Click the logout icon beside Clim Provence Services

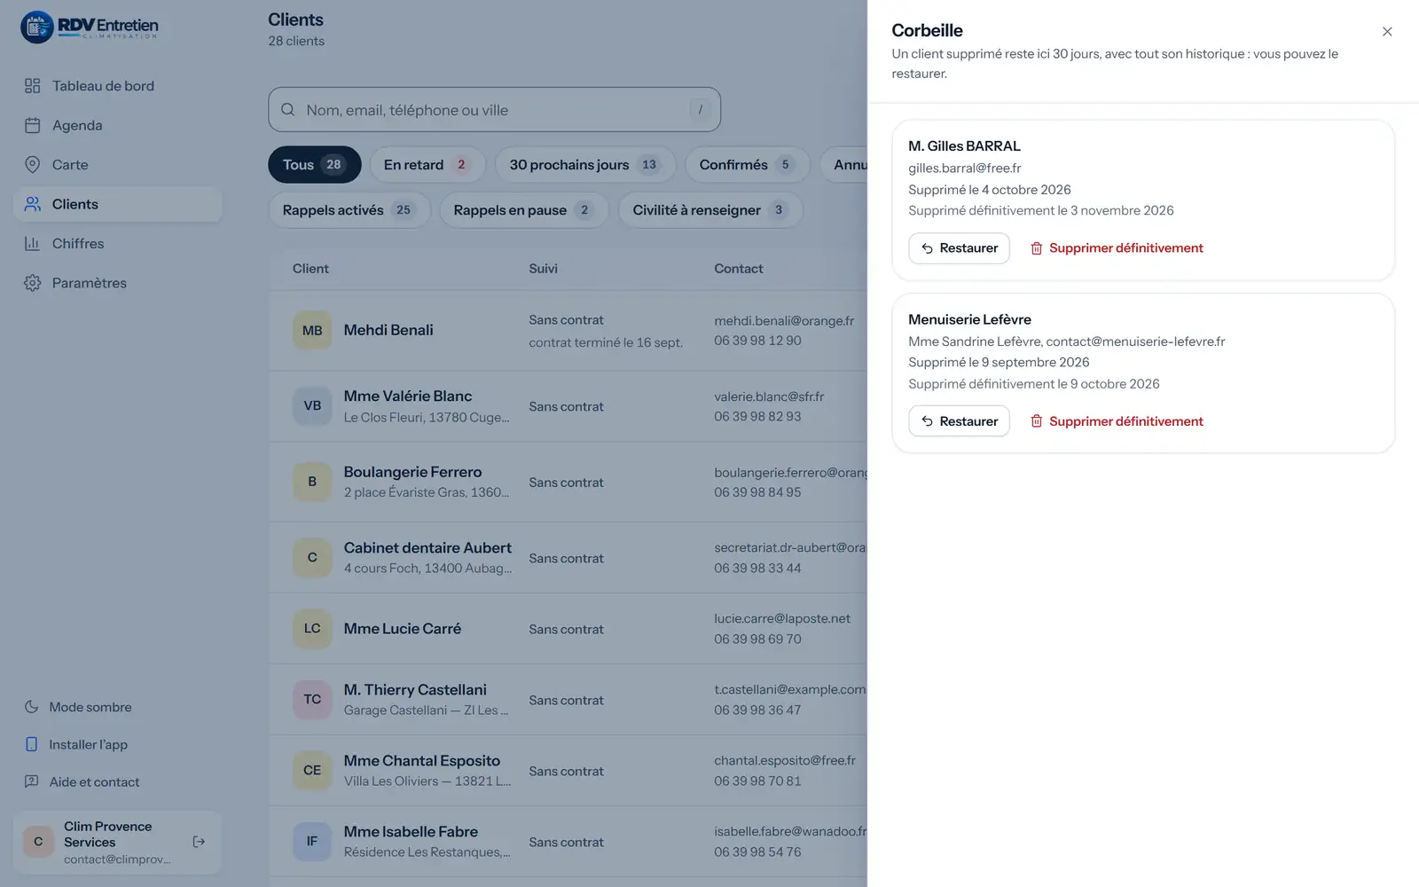[199, 842]
